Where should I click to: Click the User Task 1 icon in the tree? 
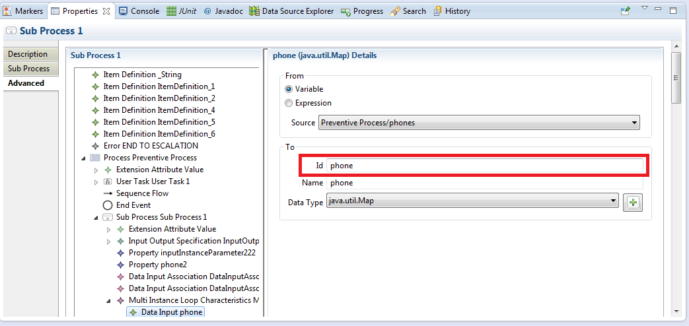[108, 181]
